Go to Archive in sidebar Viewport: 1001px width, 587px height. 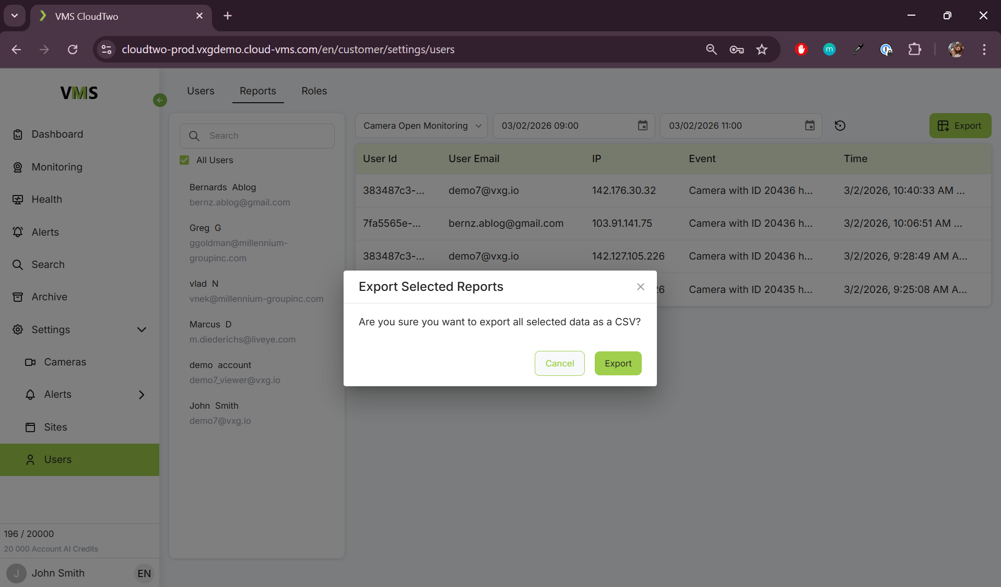49,297
